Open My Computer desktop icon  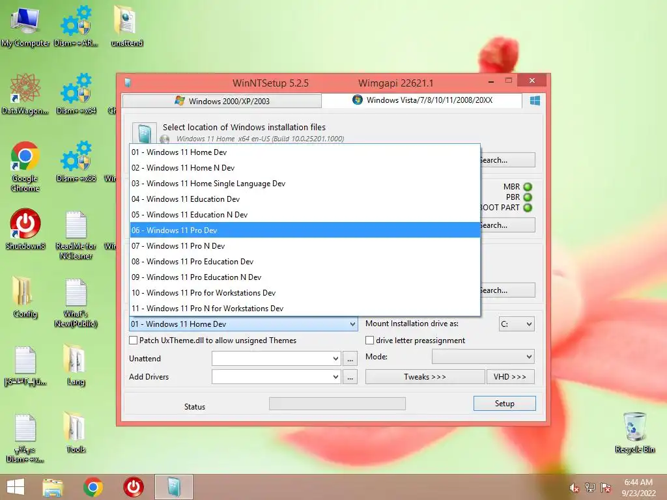(x=25, y=26)
